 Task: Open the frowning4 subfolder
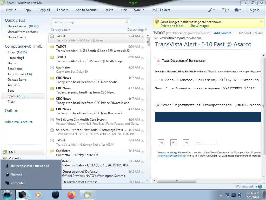[17, 58]
